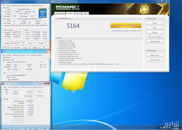The height and width of the screenshot is (130, 182).
Task: Open the Log tab in PCMark 7
Action: click(x=78, y=13)
